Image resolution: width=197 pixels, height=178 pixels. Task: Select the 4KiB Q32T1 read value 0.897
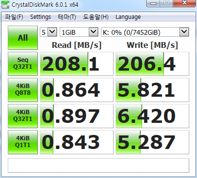pos(77,116)
